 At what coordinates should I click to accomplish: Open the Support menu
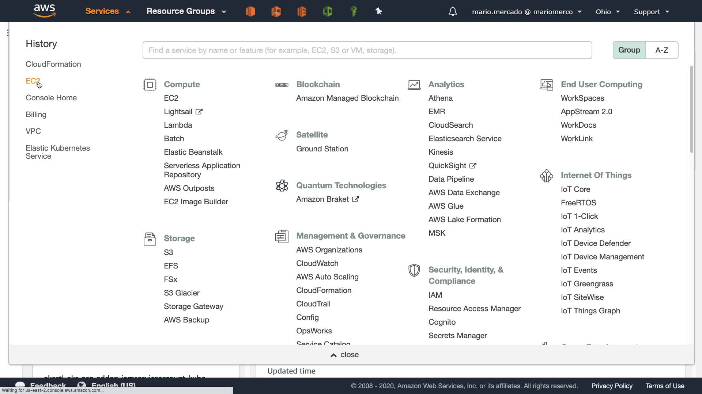tap(651, 12)
